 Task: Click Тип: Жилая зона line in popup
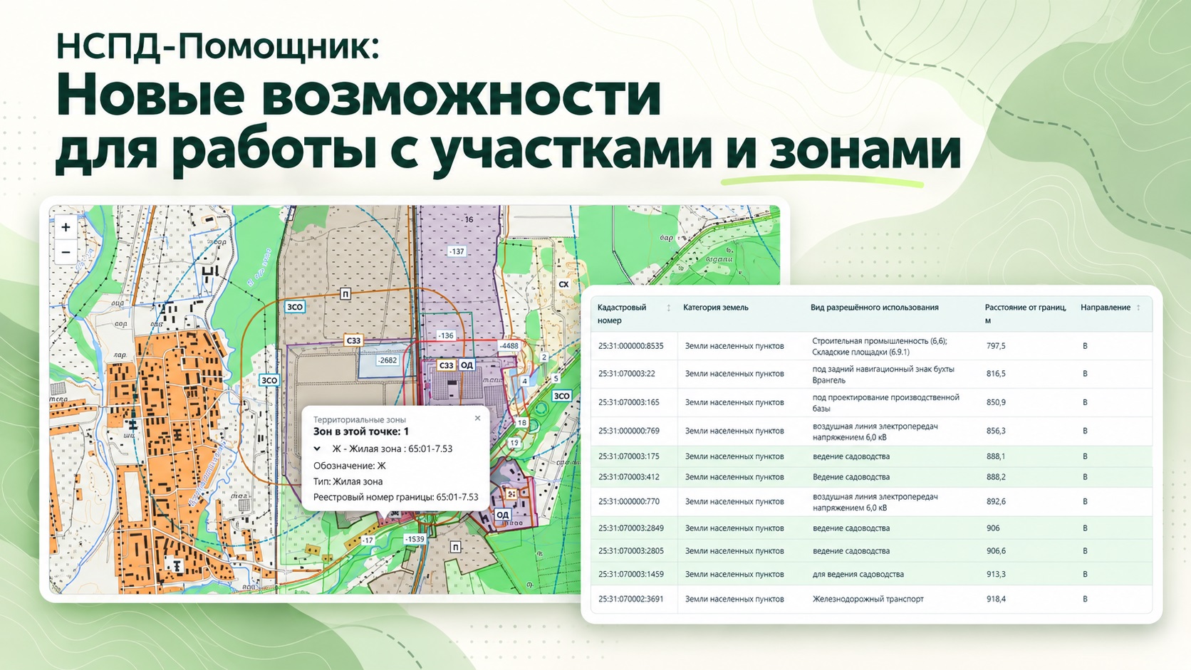pyautogui.click(x=348, y=481)
